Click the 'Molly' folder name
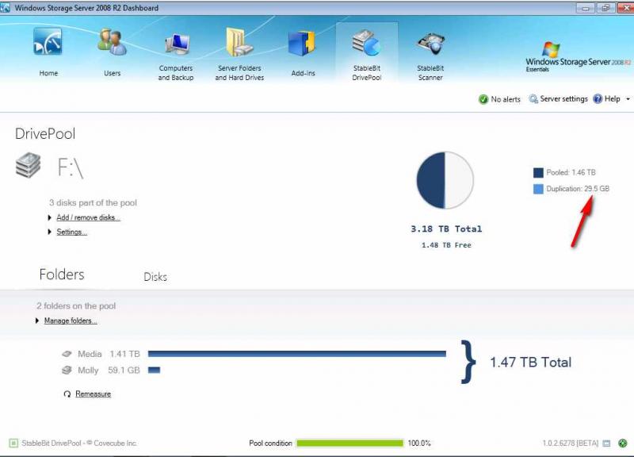Image resolution: width=634 pixels, height=457 pixels. [x=88, y=371]
